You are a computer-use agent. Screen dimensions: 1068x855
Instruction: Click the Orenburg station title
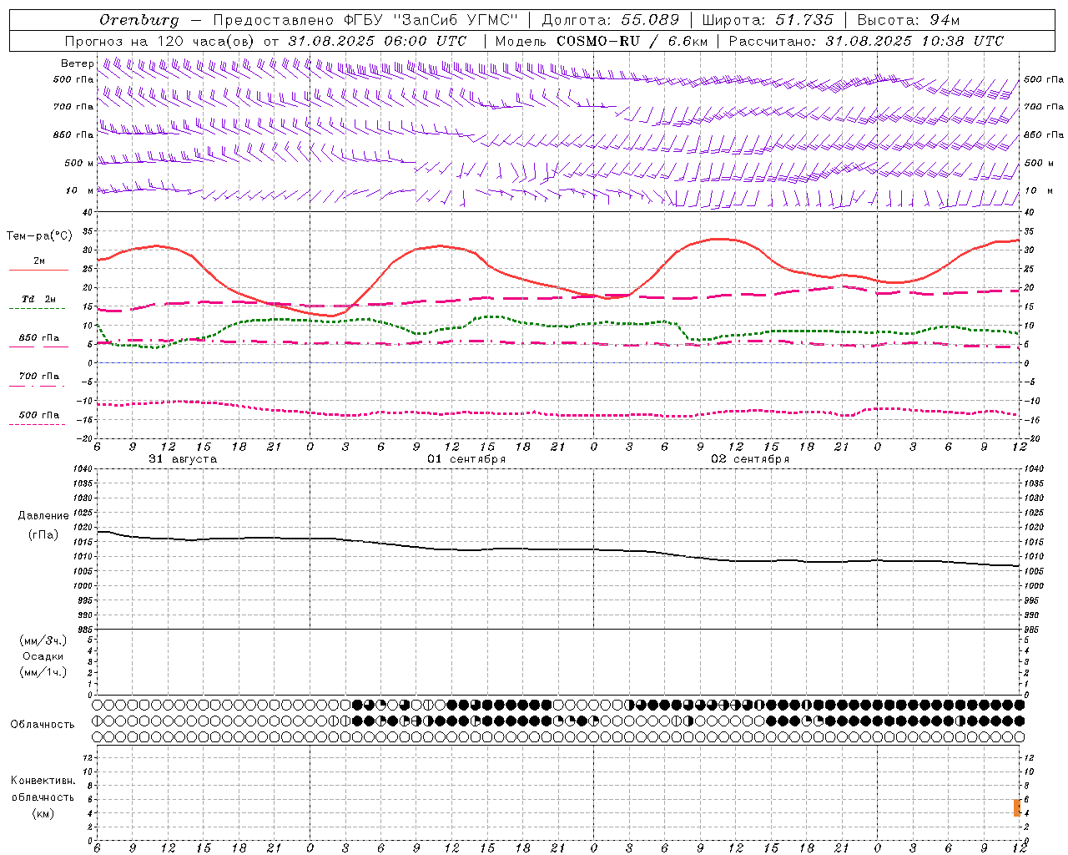pos(139,20)
